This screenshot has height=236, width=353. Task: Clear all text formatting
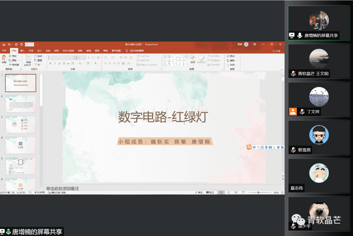click(x=98, y=57)
